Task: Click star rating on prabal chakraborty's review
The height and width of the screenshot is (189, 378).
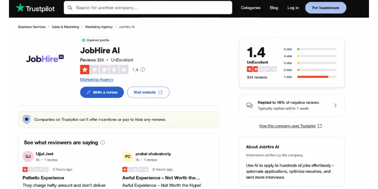Action: click(135, 170)
